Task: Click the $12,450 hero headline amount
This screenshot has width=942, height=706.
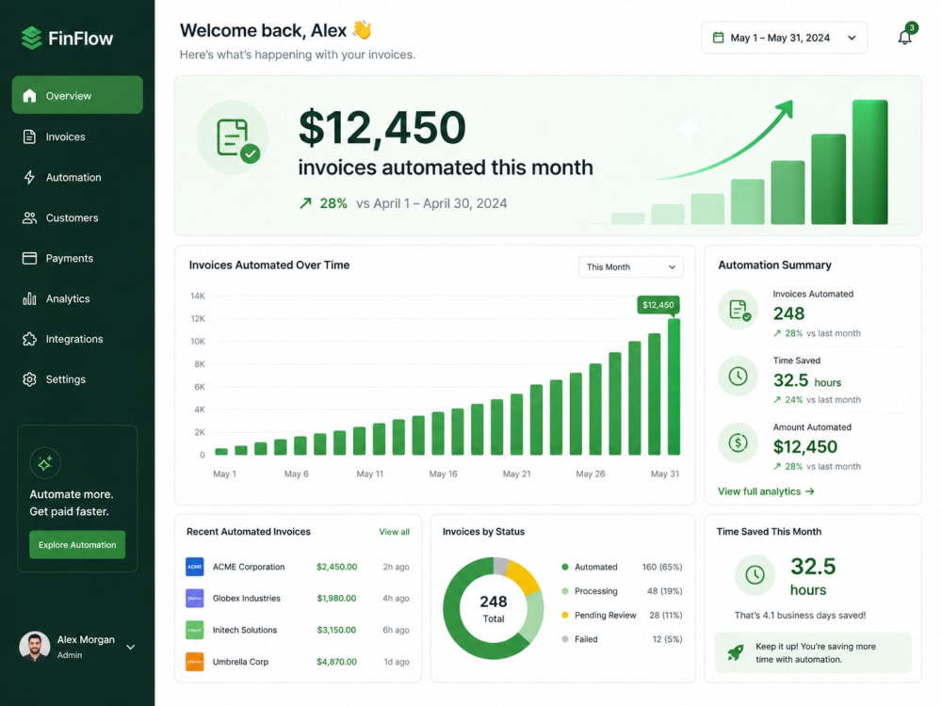Action: tap(382, 128)
